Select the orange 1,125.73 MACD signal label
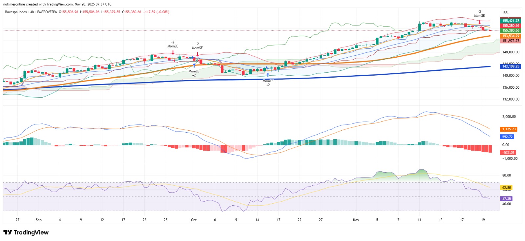The image size is (525, 241). pos(509,129)
